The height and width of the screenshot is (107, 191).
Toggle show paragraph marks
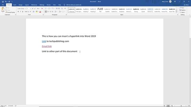[x=65, y=9]
